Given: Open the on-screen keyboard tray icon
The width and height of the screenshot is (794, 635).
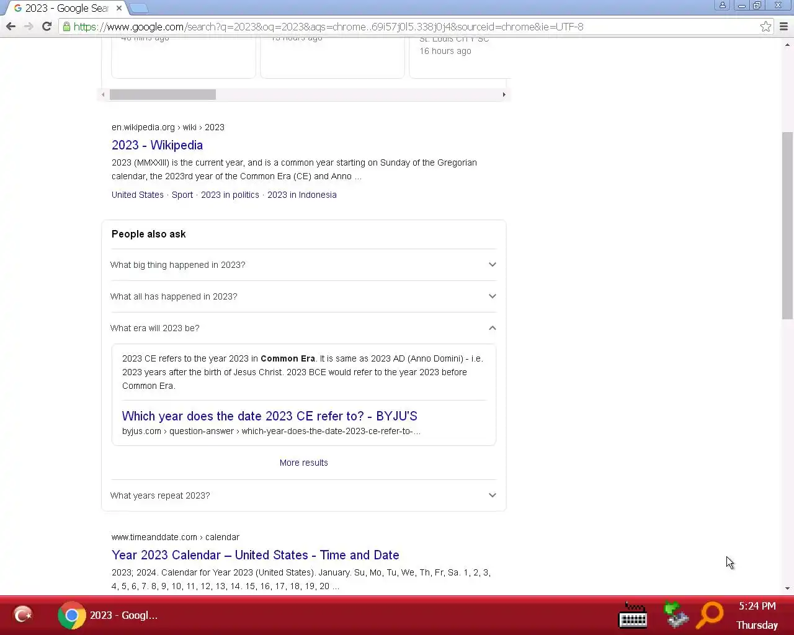Looking at the screenshot, I should [633, 616].
